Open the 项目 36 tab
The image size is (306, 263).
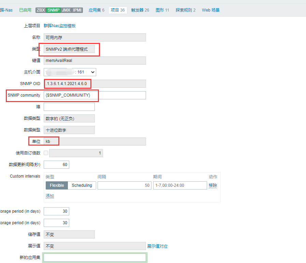(x=118, y=10)
